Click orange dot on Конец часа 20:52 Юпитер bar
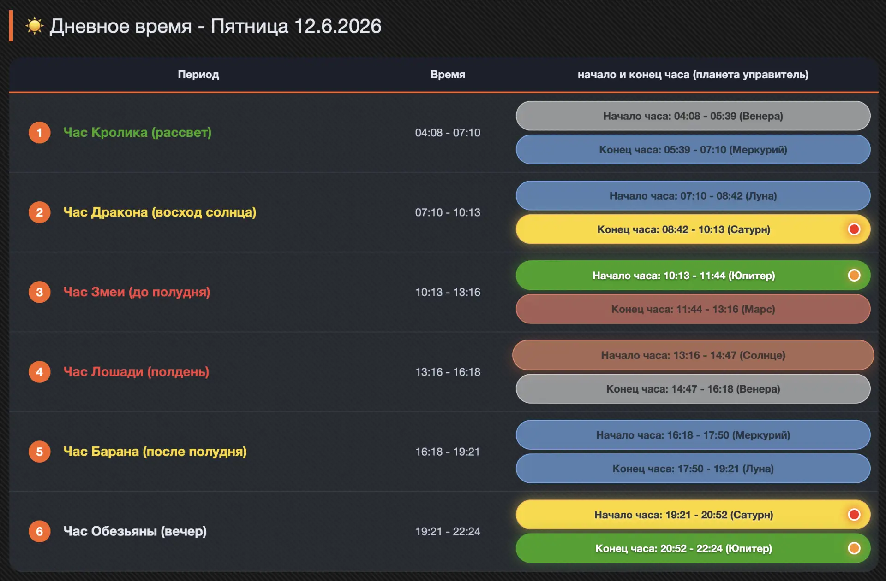The height and width of the screenshot is (581, 886). pos(854,548)
